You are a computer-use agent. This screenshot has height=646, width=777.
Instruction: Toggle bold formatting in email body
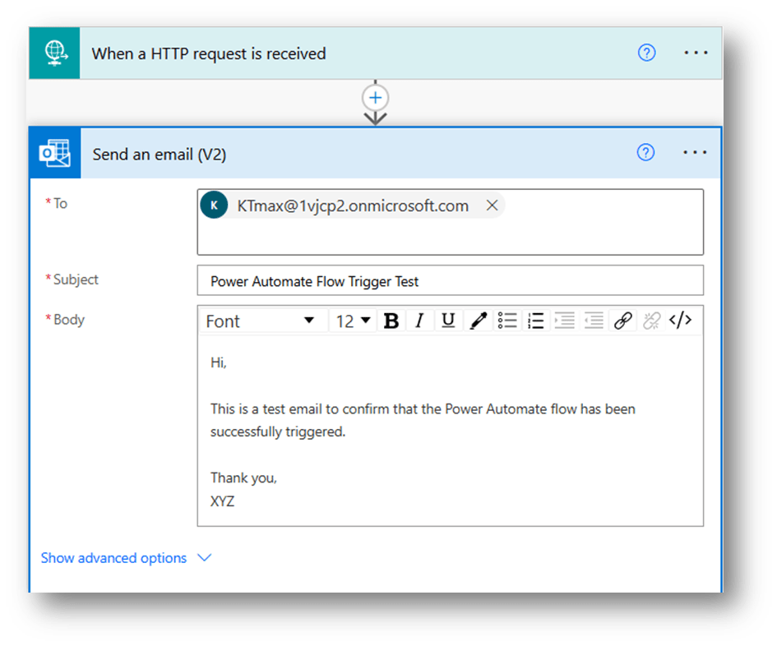(391, 321)
